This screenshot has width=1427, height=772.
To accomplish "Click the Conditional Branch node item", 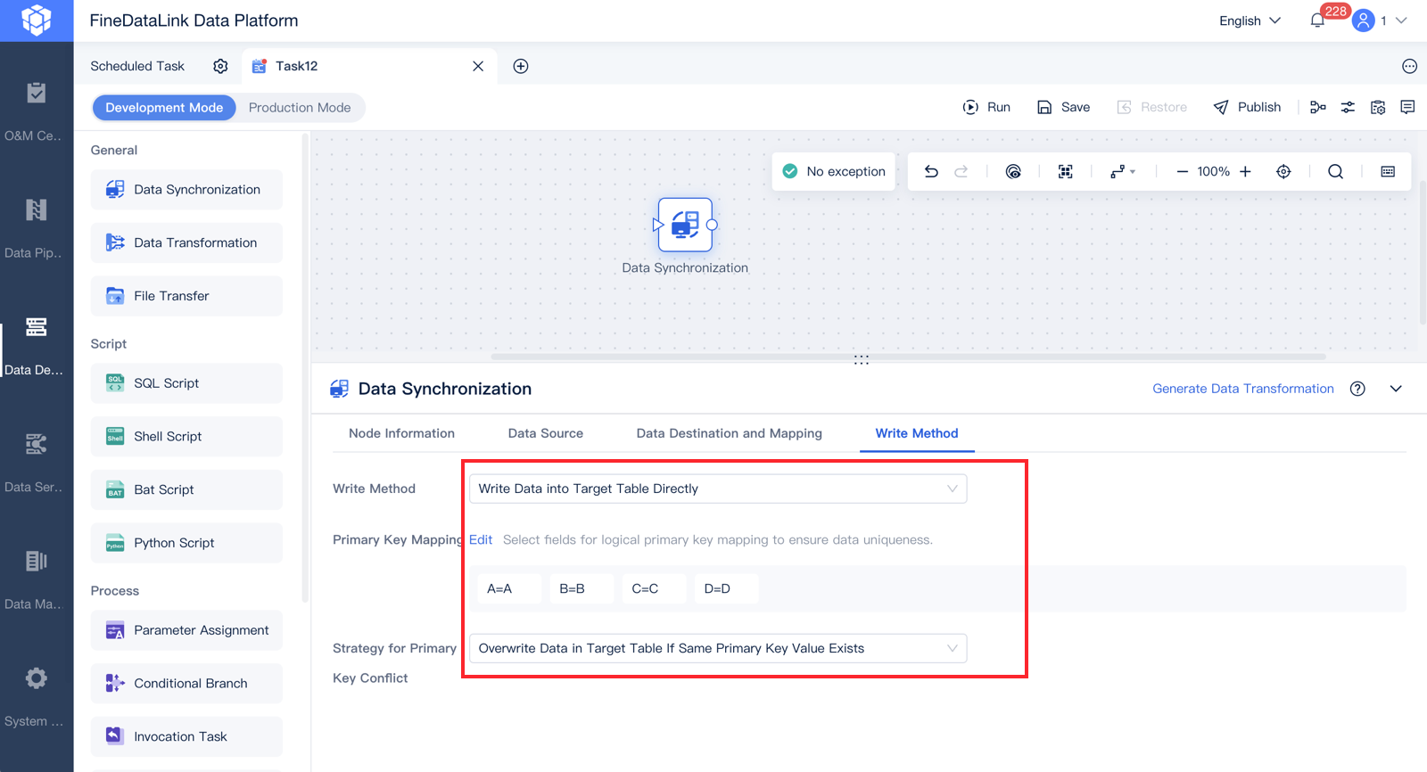I will pyautogui.click(x=186, y=684).
